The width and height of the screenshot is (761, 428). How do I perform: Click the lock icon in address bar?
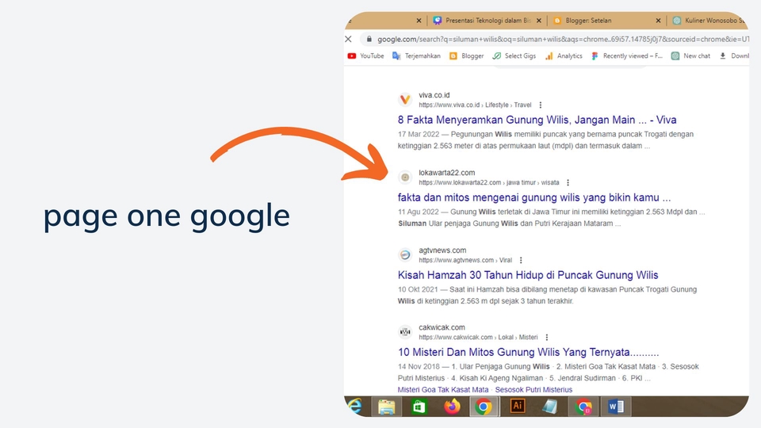pyautogui.click(x=369, y=39)
